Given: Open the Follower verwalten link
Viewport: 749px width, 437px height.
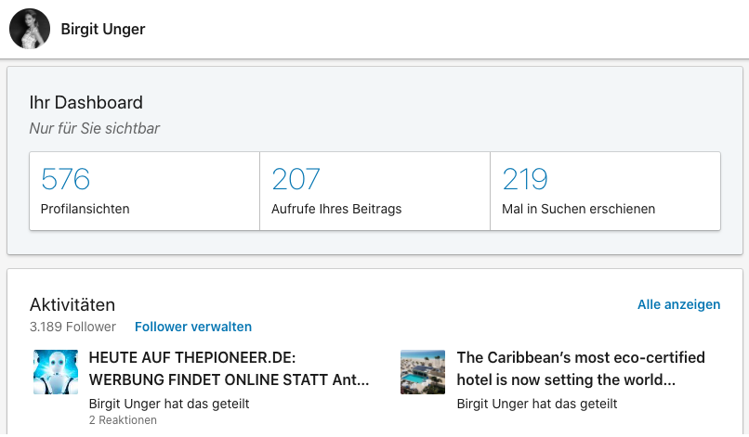Looking at the screenshot, I should (x=193, y=327).
